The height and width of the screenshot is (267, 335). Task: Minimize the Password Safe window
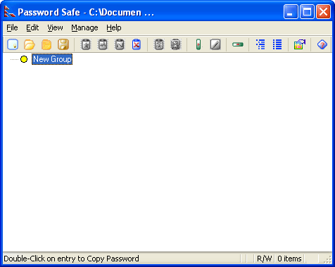pyautogui.click(x=291, y=12)
